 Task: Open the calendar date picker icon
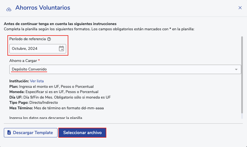coord(61,49)
